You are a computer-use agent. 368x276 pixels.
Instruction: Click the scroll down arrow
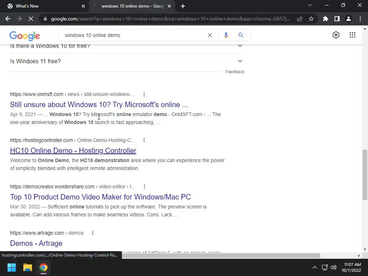point(365,249)
